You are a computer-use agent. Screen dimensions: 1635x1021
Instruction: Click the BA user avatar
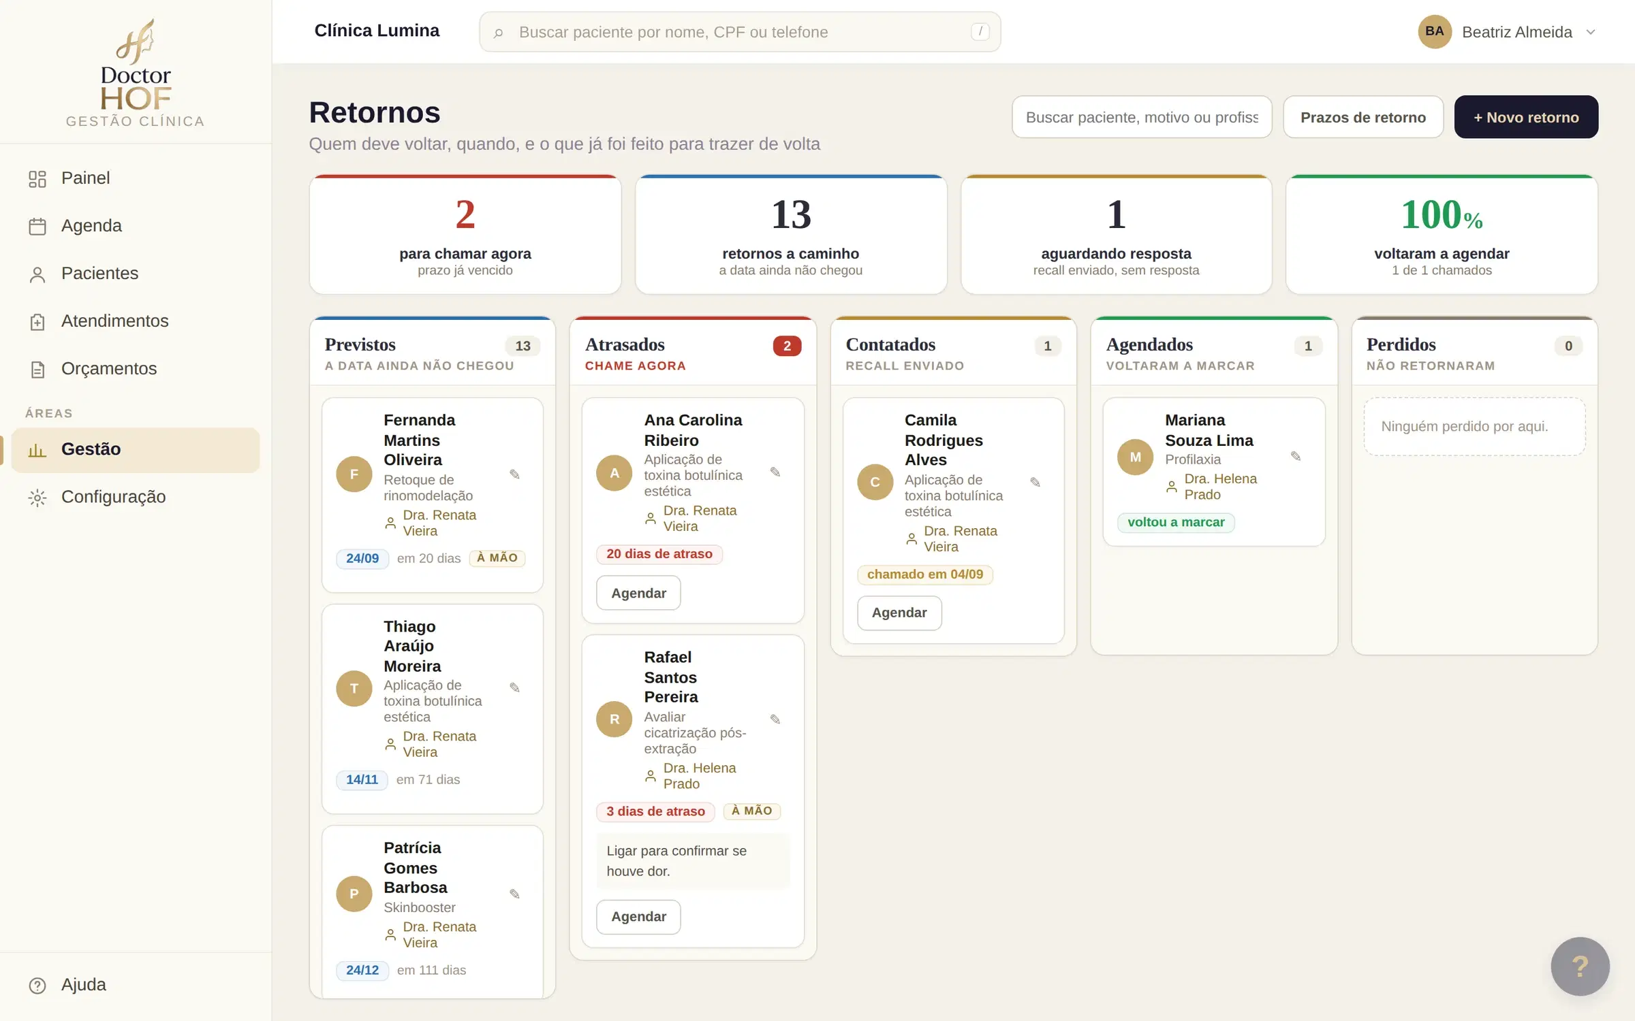pos(1435,31)
